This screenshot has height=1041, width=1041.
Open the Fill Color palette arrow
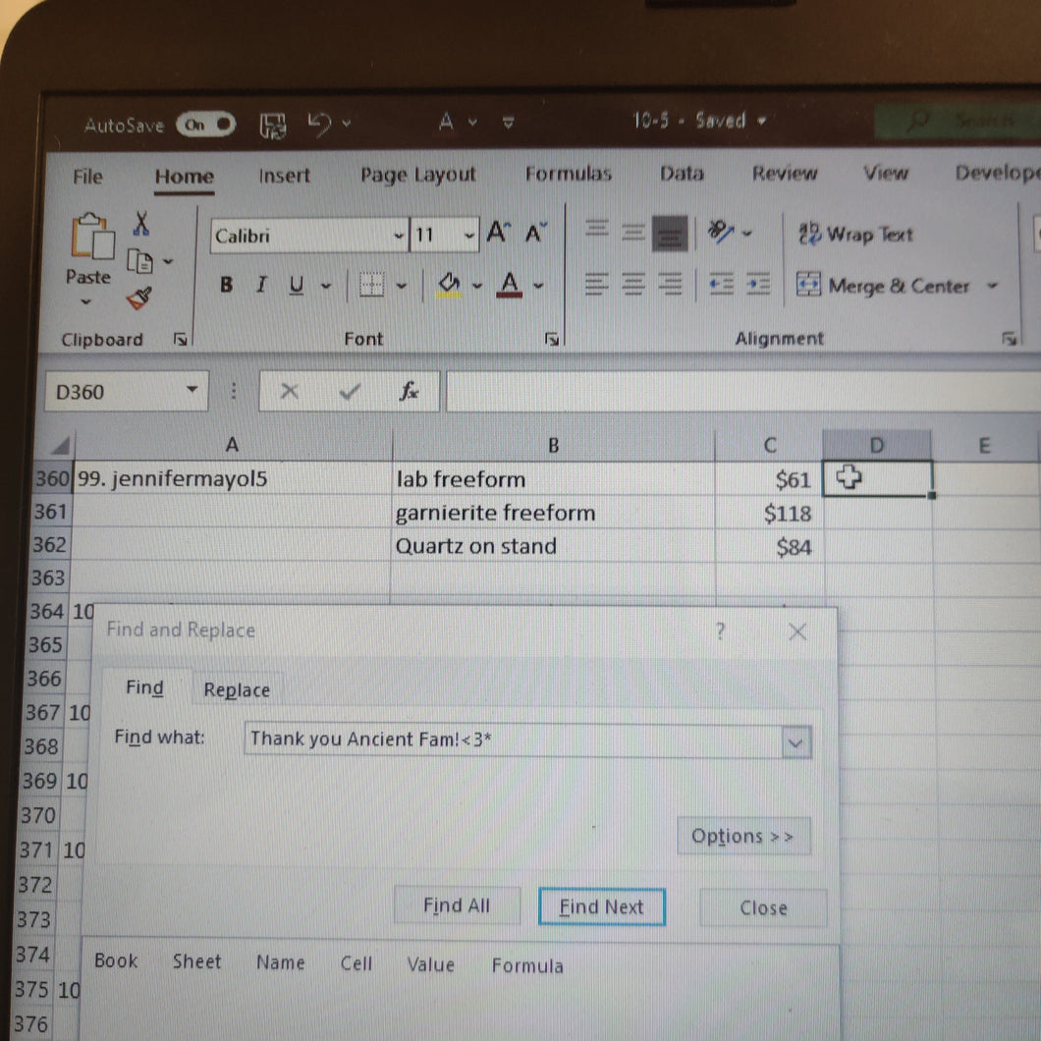(x=477, y=286)
